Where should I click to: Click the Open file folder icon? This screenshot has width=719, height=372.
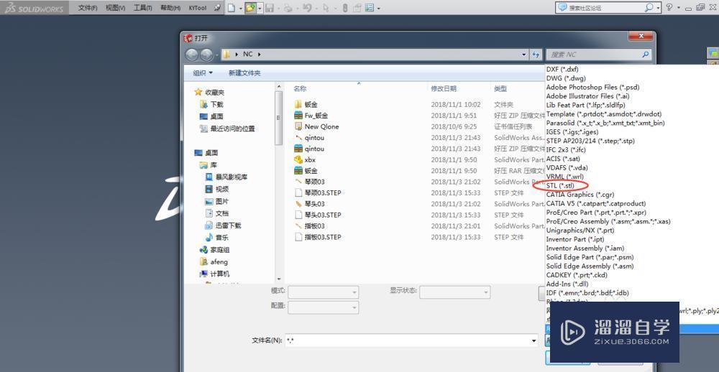click(x=250, y=8)
